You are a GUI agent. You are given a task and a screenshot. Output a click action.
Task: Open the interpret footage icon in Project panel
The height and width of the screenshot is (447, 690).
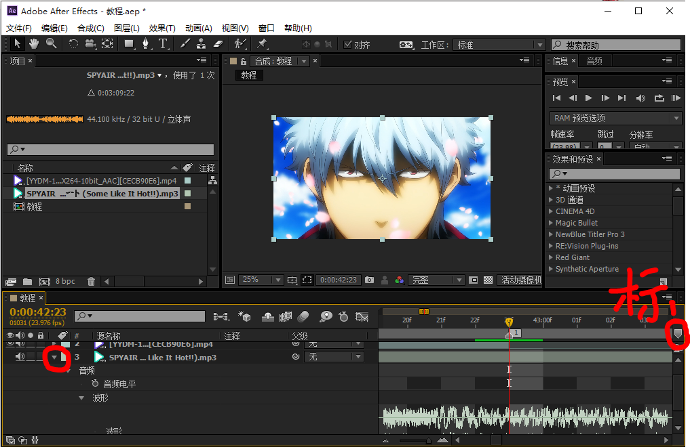click(11, 282)
